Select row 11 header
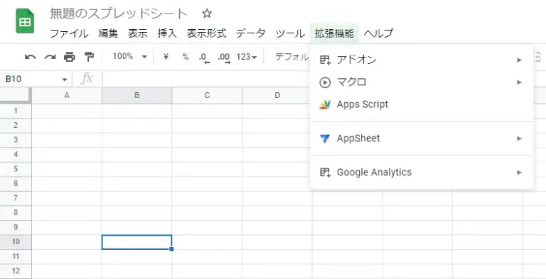Viewport: 546px width, 279px height. click(16, 257)
